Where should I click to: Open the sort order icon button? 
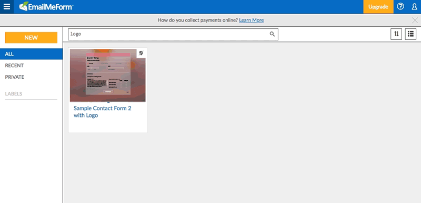(x=396, y=34)
